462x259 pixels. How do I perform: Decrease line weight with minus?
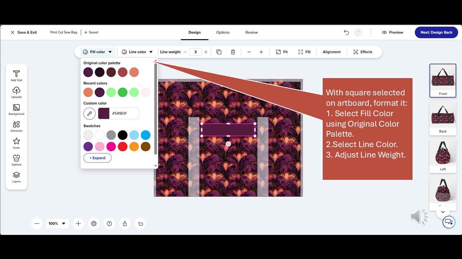(x=185, y=52)
